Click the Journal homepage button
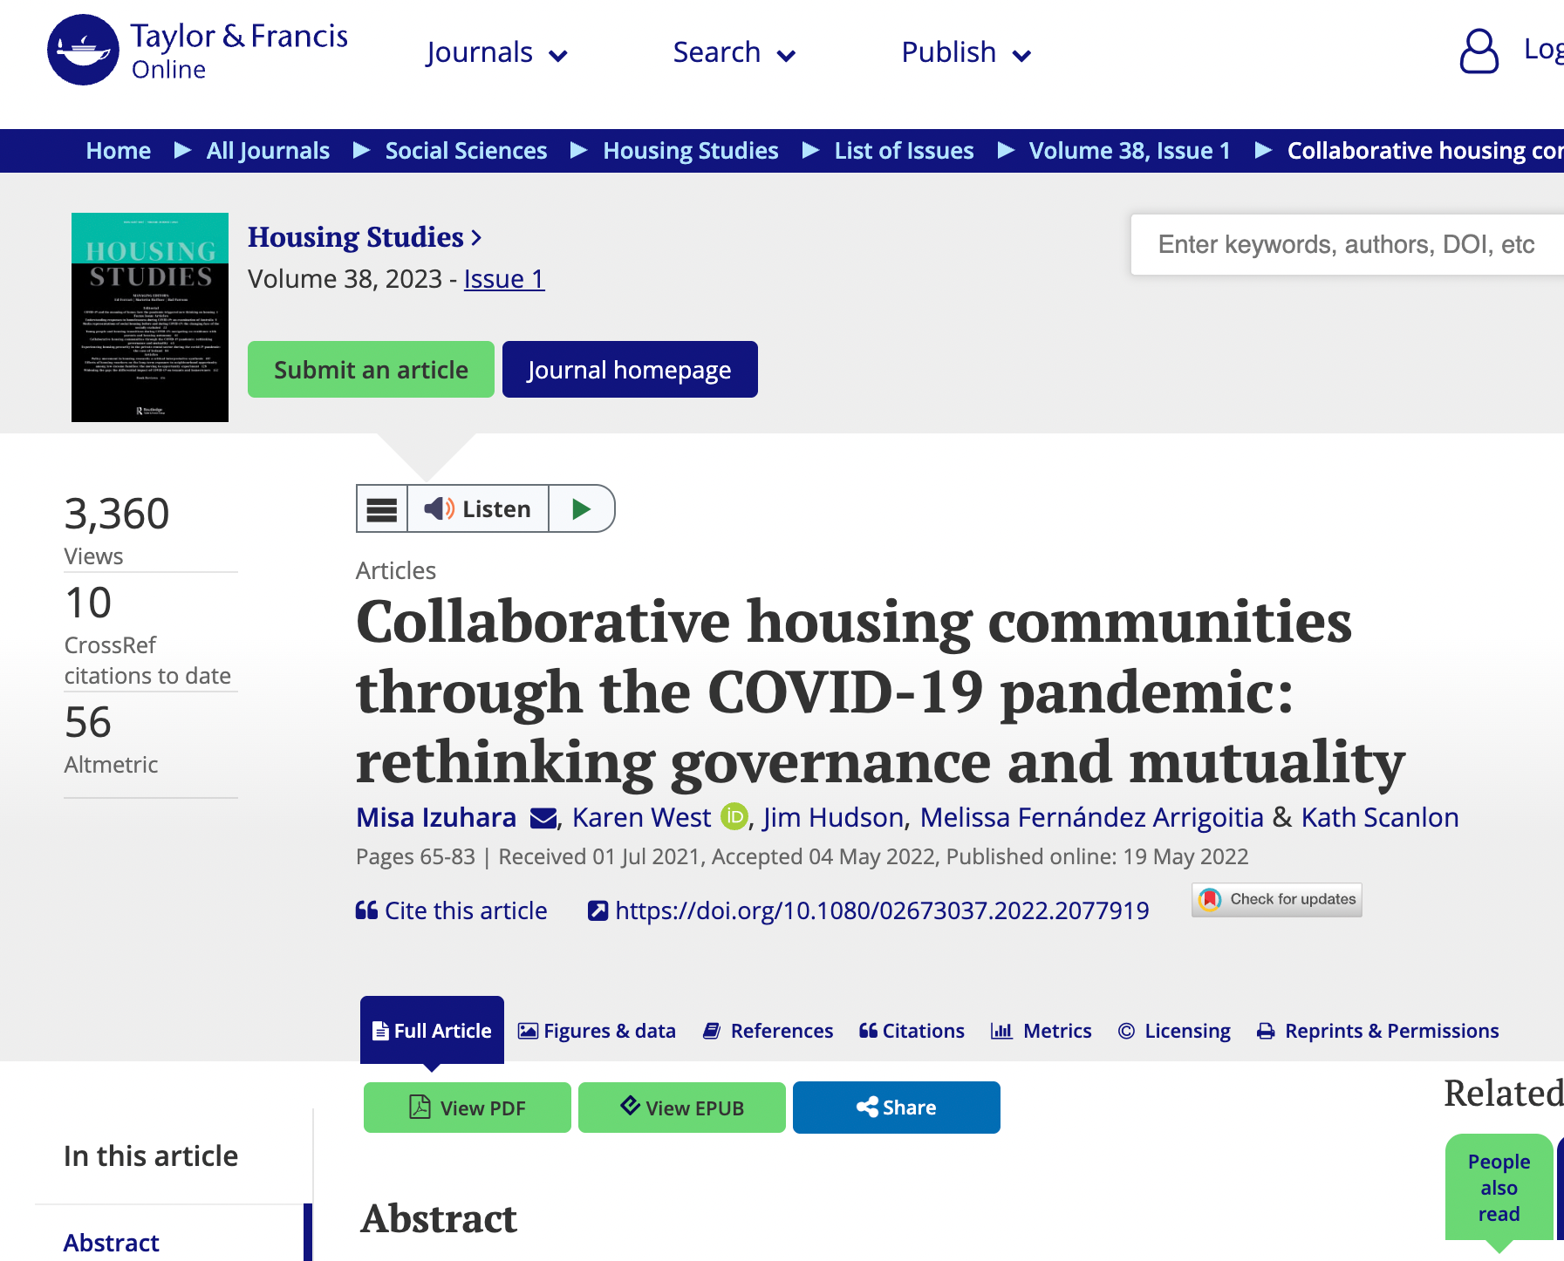The image size is (1564, 1261). point(630,370)
